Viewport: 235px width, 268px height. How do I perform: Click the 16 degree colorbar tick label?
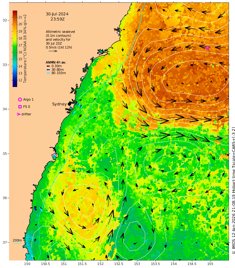(20, 52)
